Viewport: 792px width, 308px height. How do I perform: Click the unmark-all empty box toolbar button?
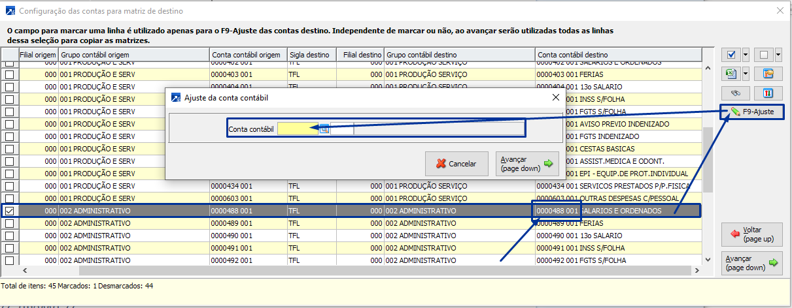[x=763, y=55]
